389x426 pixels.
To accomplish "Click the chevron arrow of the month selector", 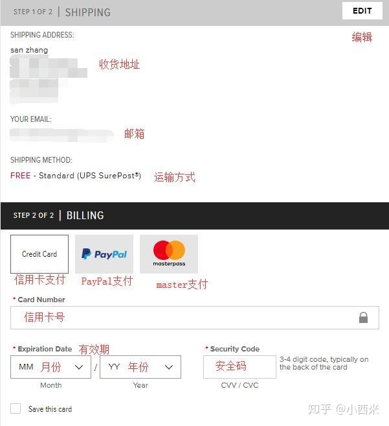I will pos(79,367).
